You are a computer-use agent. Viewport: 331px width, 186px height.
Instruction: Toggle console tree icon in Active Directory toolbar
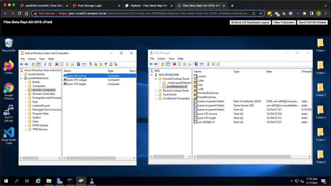point(38,64)
